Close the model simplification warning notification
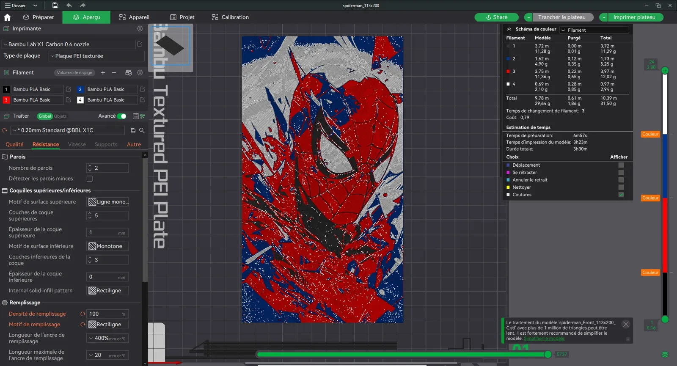This screenshot has width=677, height=366. point(626,325)
